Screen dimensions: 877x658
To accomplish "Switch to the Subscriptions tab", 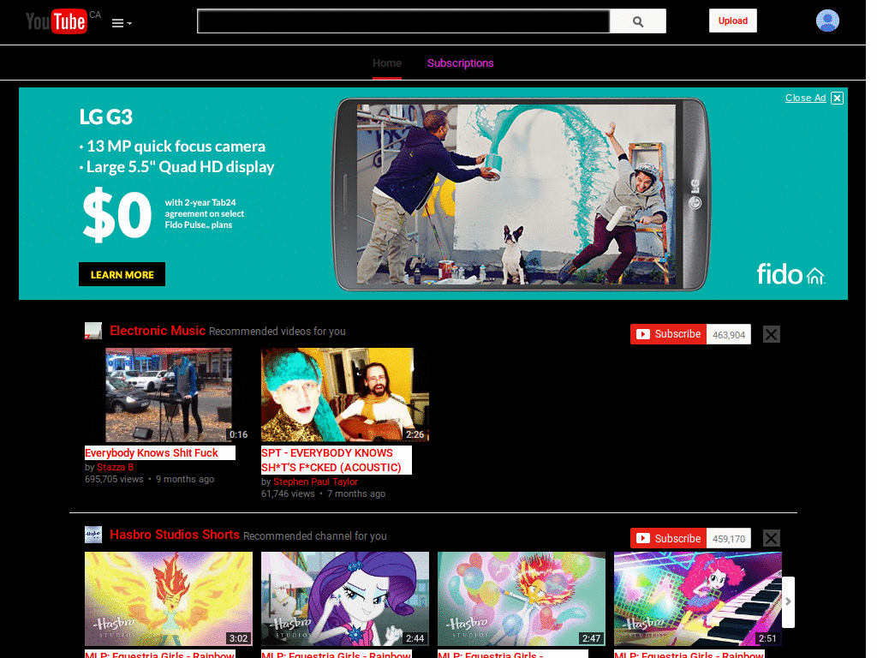I will pyautogui.click(x=460, y=63).
